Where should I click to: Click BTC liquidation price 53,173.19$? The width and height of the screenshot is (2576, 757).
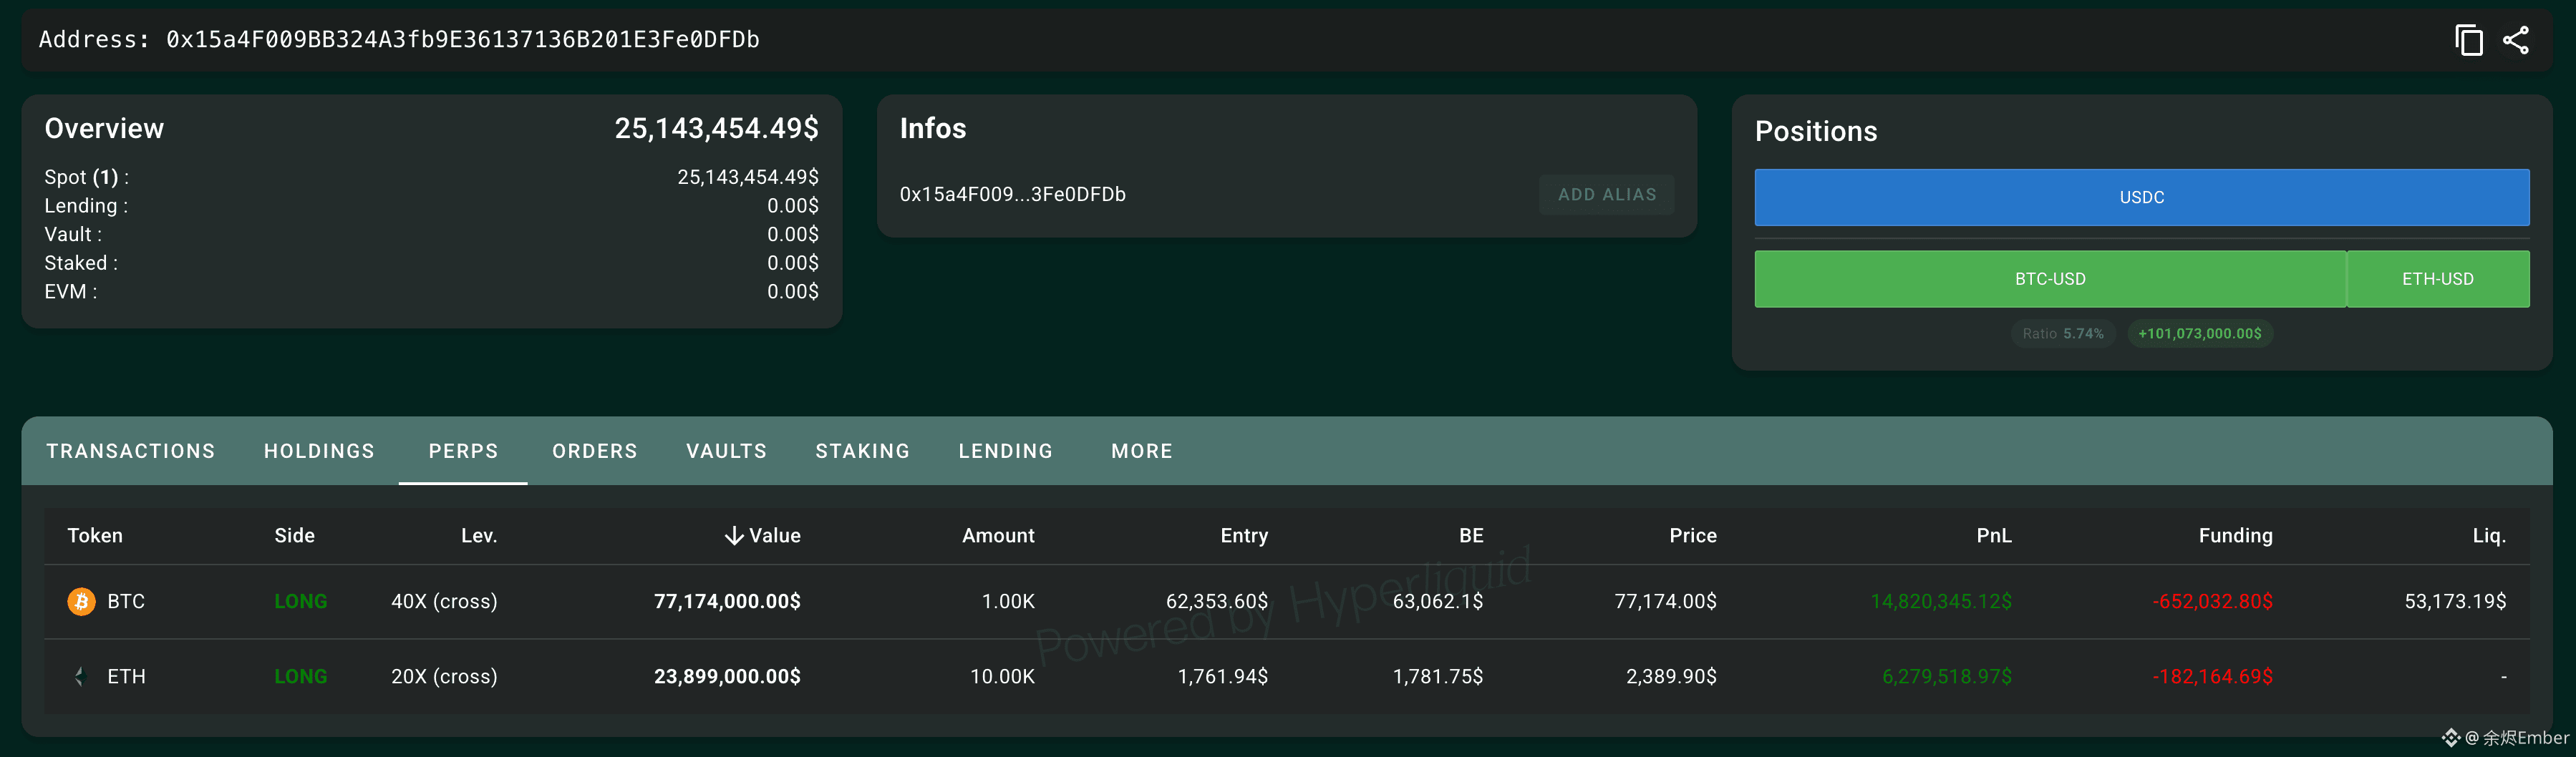[x=2455, y=601]
